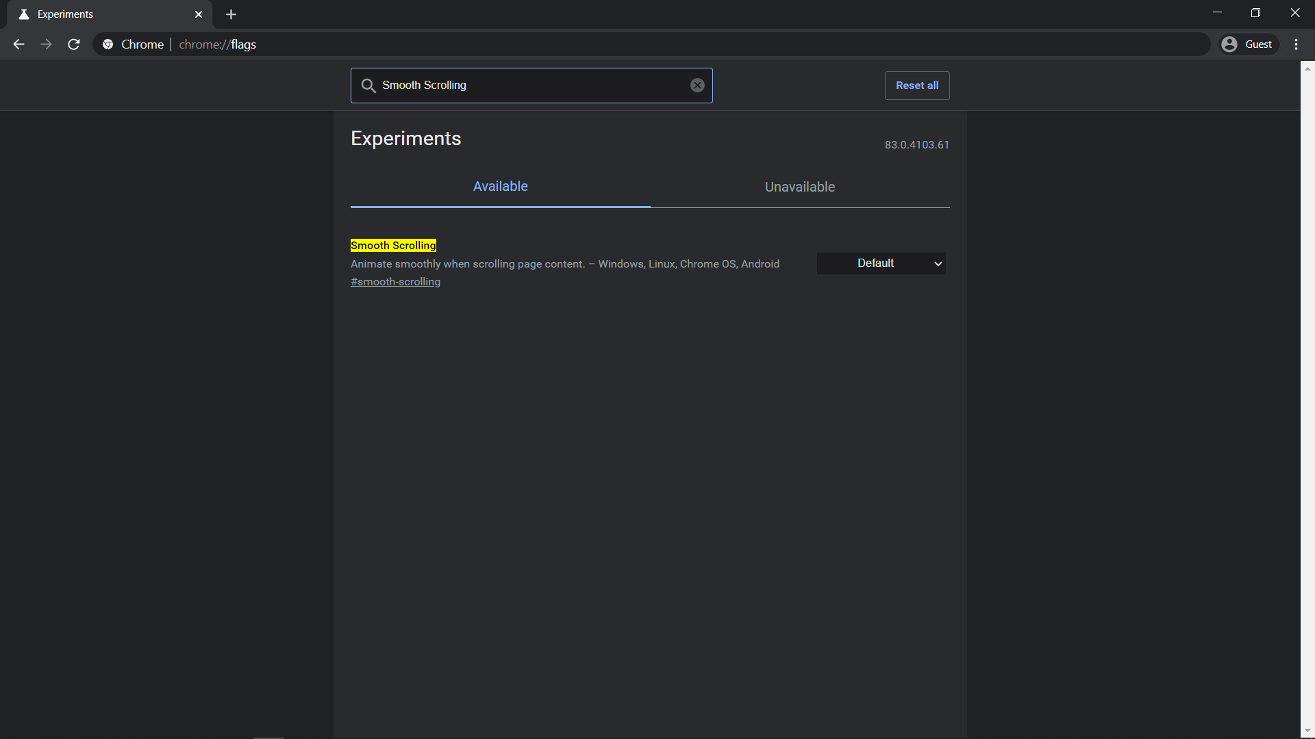This screenshot has height=739, width=1315.
Task: Click the scrollbar up arrow
Action: tap(1307, 68)
